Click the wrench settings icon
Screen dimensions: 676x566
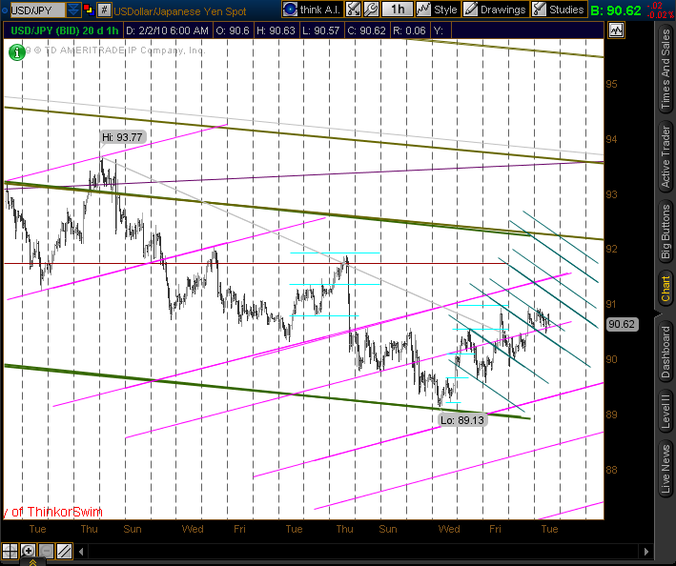coord(371,9)
